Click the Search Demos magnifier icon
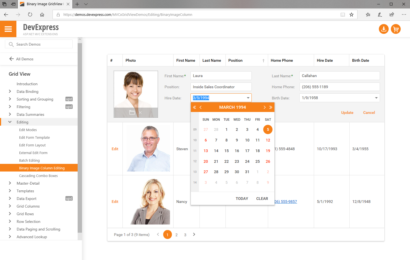The height and width of the screenshot is (260, 410). point(11,44)
